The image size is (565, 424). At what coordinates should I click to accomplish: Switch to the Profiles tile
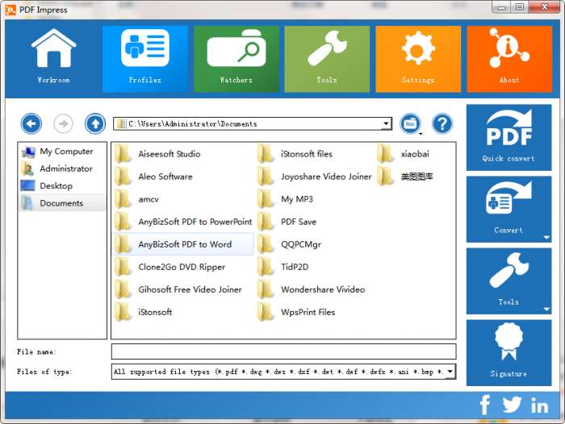[144, 59]
